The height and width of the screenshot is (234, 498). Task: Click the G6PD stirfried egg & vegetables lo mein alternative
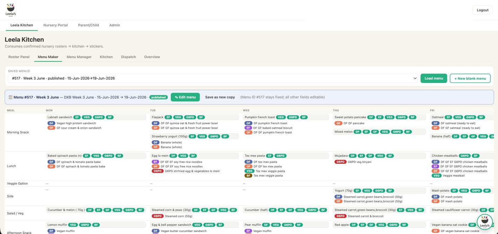pyautogui.click(x=192, y=171)
